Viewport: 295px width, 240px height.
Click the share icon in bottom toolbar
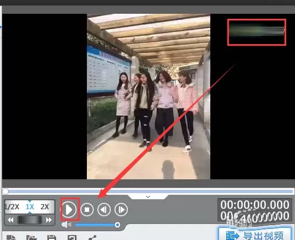click(92, 237)
